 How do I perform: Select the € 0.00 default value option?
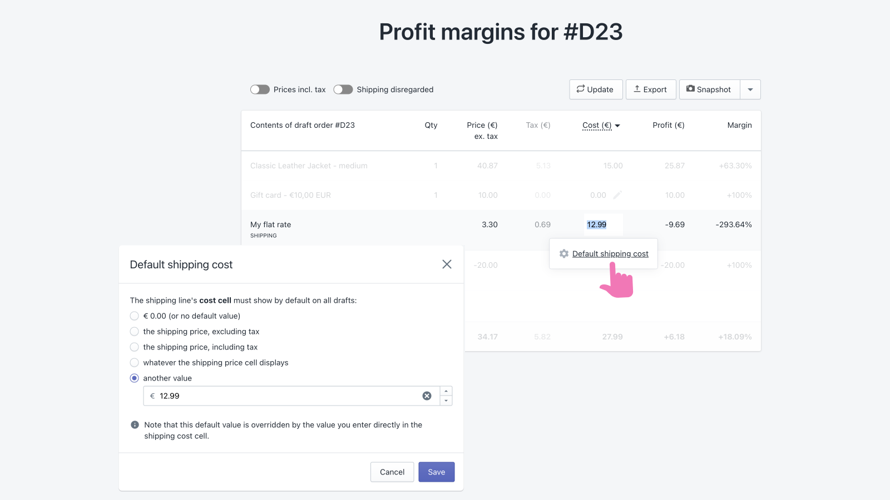(135, 316)
